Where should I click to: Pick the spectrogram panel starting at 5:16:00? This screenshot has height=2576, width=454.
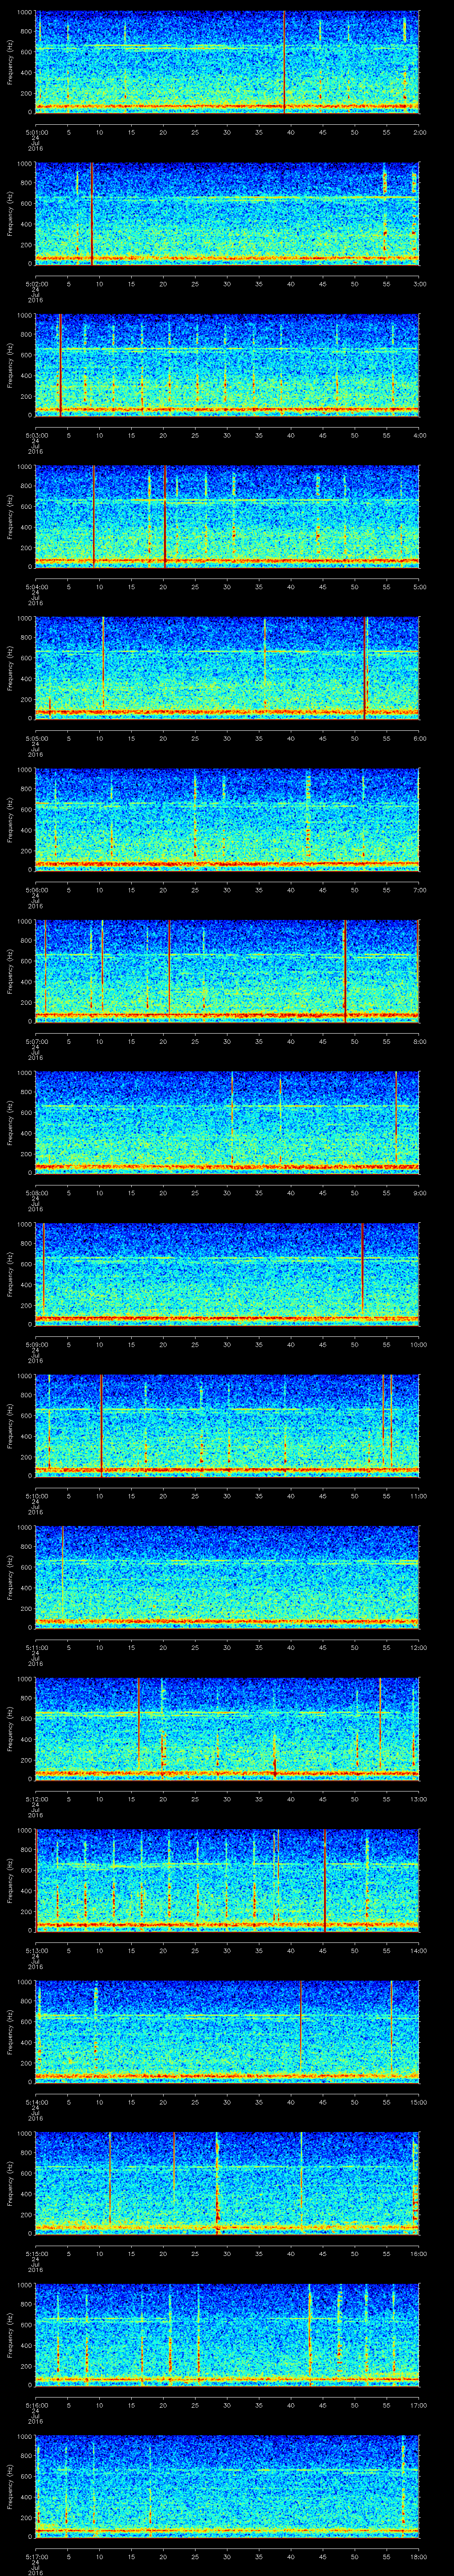pyautogui.click(x=227, y=2334)
